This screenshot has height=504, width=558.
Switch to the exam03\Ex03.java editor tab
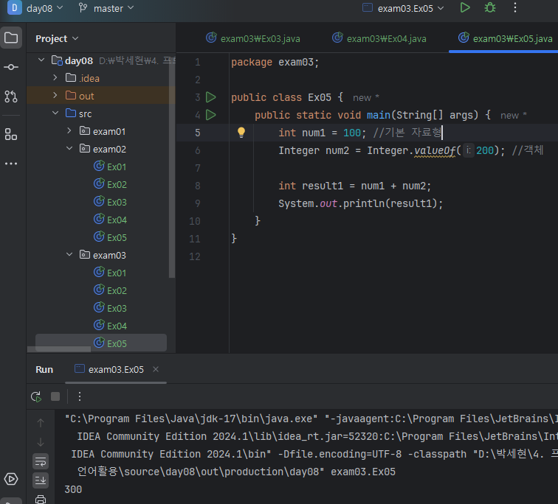(x=253, y=38)
